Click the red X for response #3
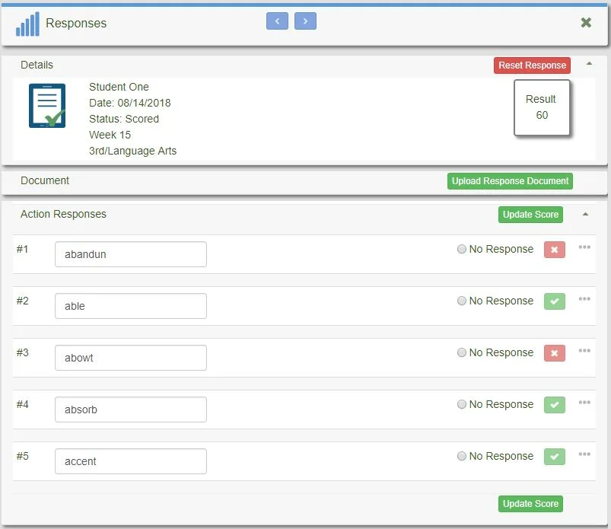 [554, 353]
